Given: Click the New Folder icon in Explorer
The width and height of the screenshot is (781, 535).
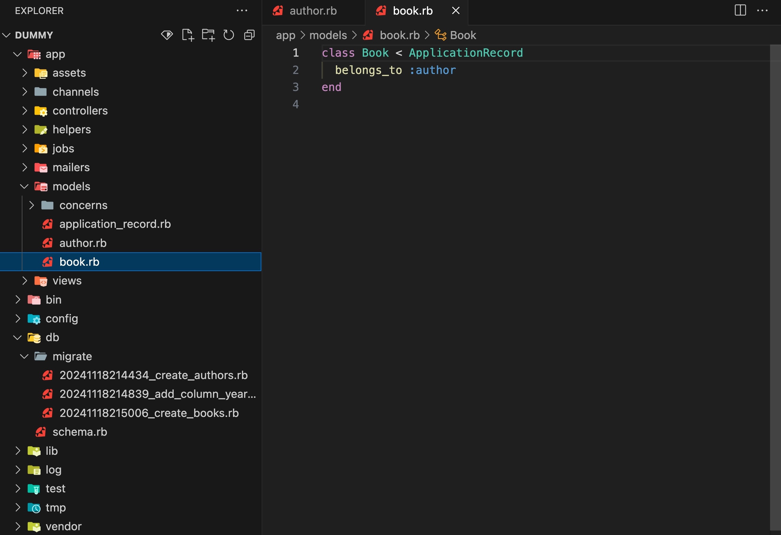Looking at the screenshot, I should click(208, 35).
